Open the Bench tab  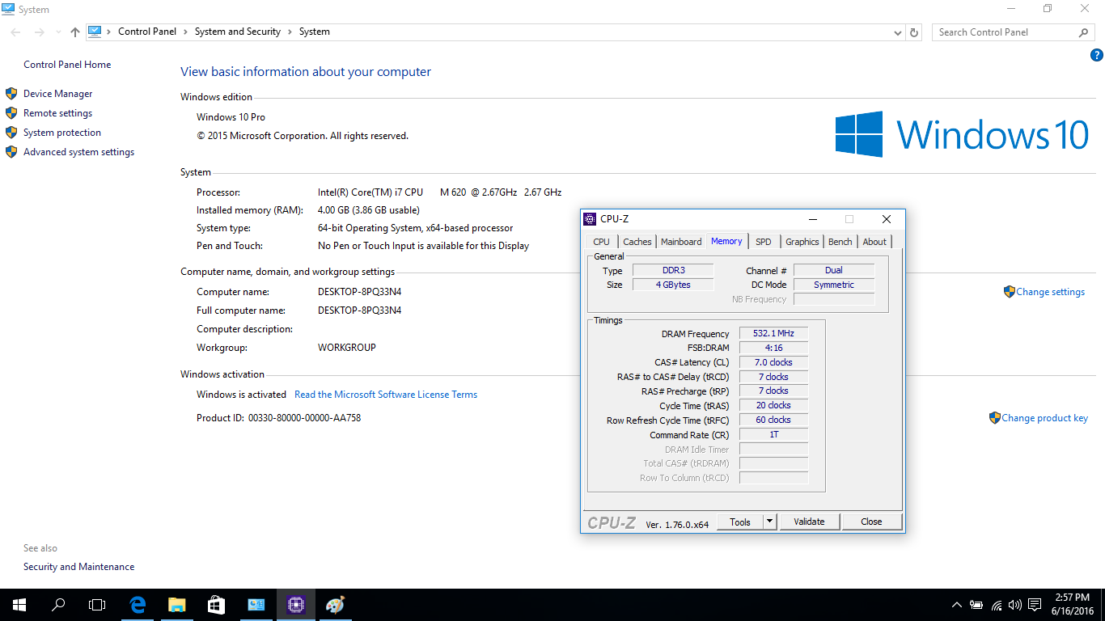click(840, 242)
